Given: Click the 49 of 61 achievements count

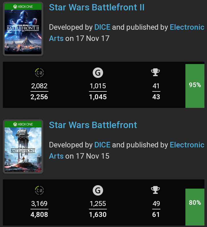Looking at the screenshot, I should (x=156, y=209).
